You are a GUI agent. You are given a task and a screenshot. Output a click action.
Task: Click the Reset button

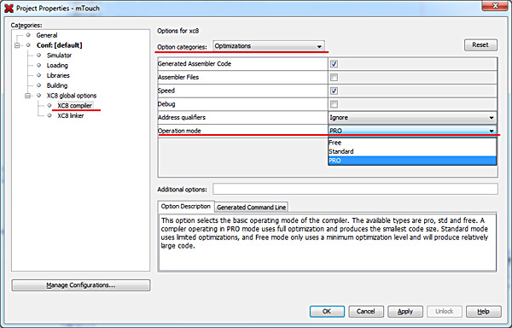click(x=480, y=45)
